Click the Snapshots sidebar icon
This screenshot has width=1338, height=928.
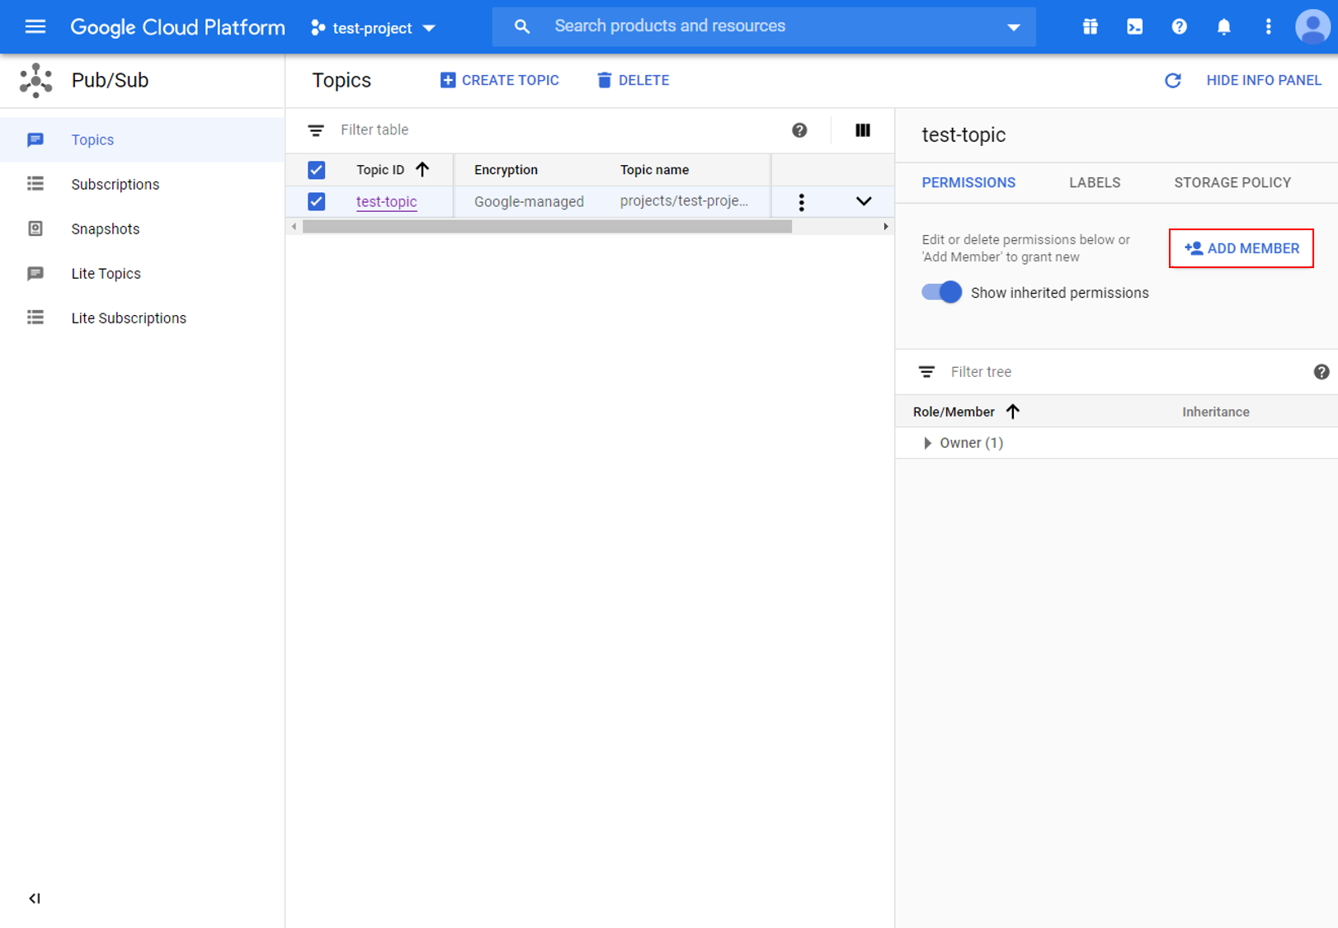click(35, 228)
